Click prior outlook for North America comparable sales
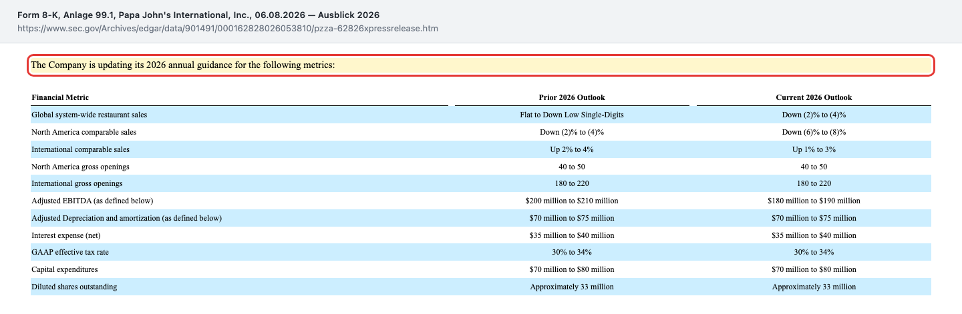The width and height of the screenshot is (962, 314). pos(572,132)
